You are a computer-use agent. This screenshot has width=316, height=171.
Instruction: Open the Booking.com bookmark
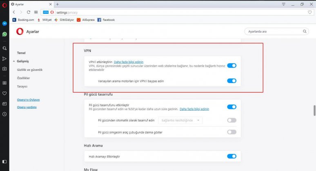coord(24,20)
